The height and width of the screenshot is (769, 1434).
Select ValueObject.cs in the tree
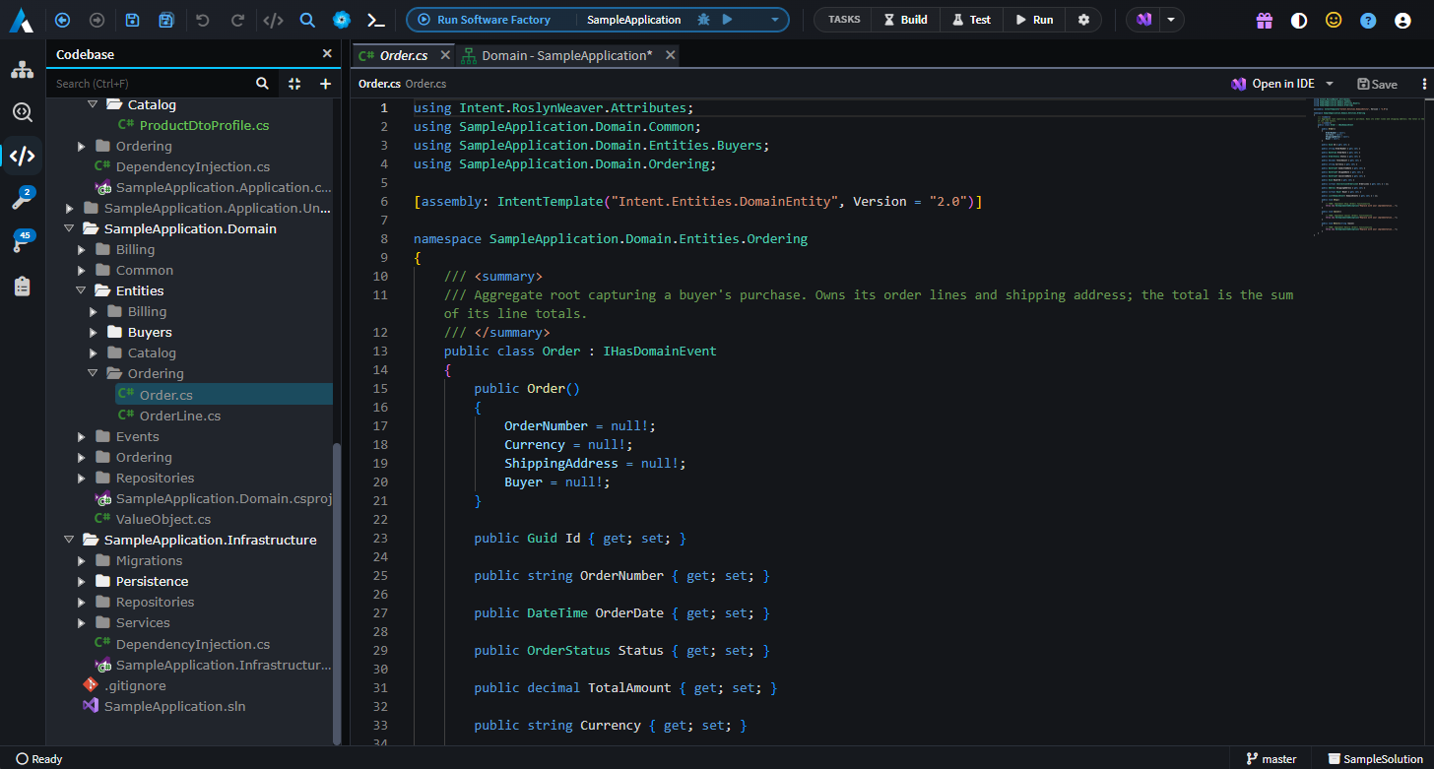coord(163,519)
